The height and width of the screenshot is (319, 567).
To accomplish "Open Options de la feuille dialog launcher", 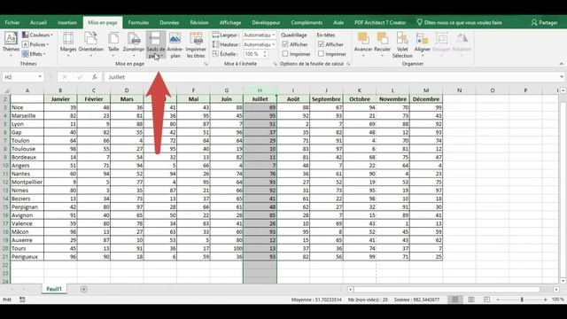I will click(348, 64).
